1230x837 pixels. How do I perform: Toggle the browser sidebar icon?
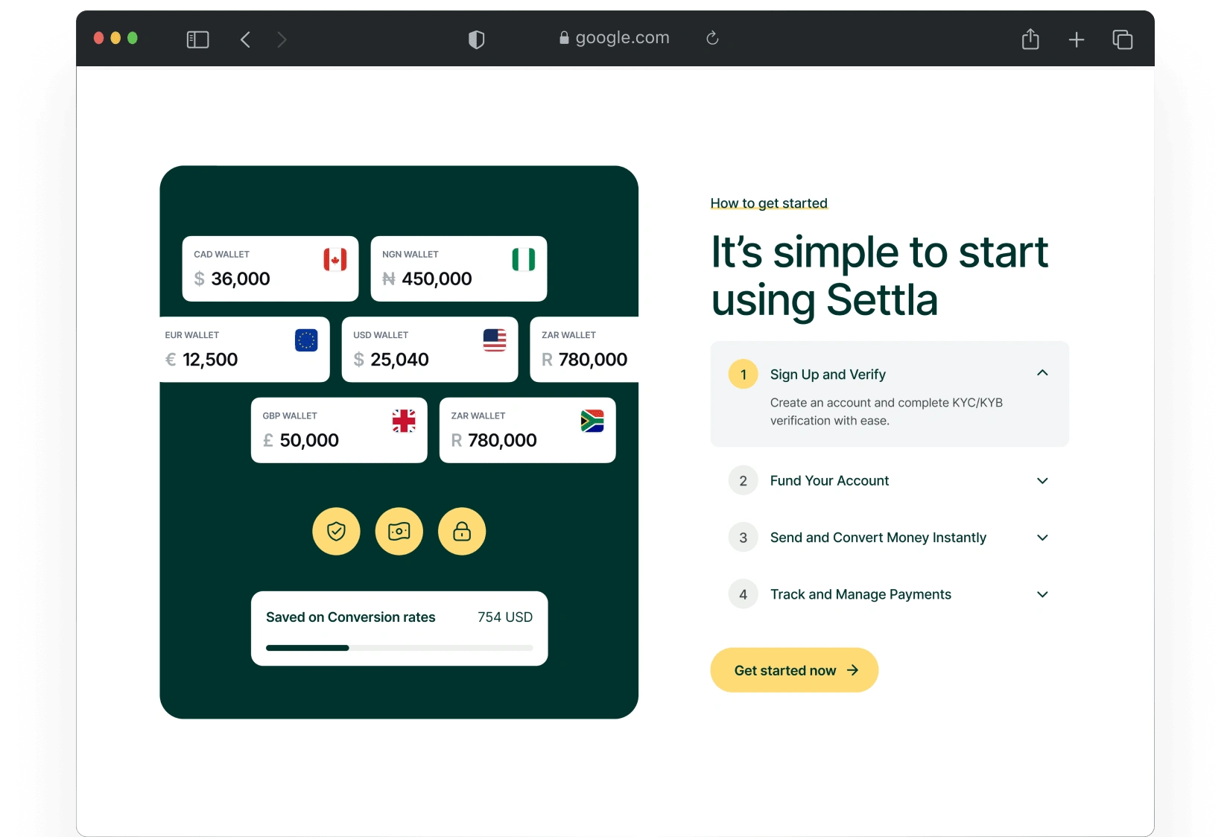coord(197,39)
